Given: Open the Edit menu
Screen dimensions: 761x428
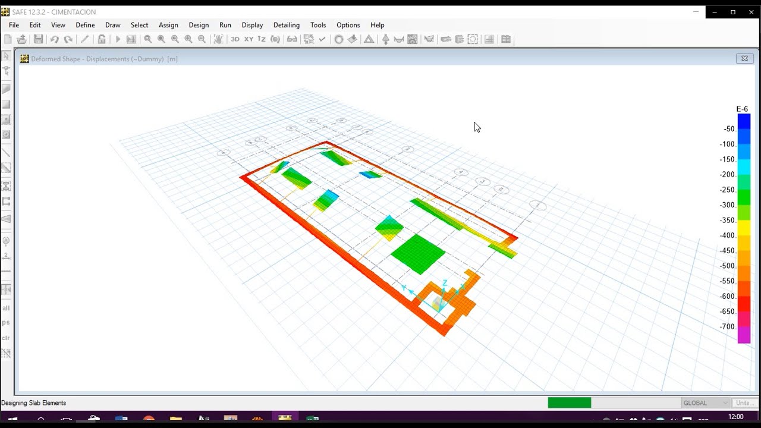Looking at the screenshot, I should click(x=35, y=25).
